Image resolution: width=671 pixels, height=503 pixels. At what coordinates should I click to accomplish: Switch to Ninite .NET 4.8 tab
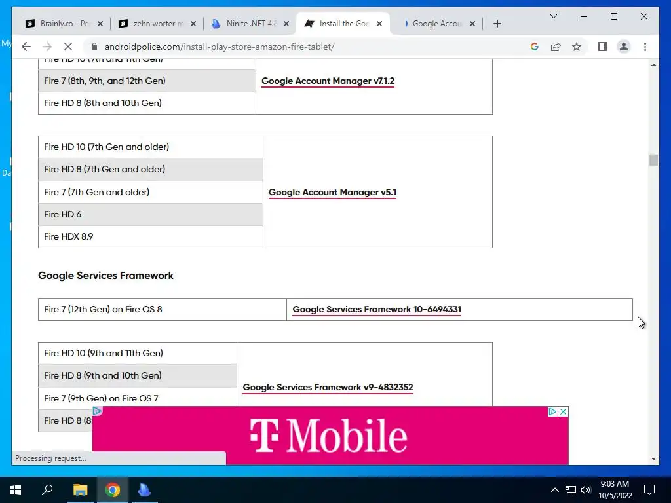pyautogui.click(x=250, y=24)
